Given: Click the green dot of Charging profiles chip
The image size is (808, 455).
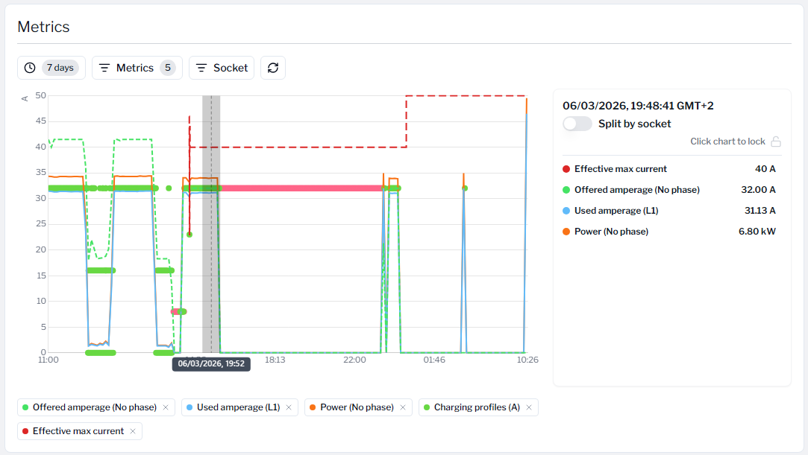Looking at the screenshot, I should pyautogui.click(x=426, y=407).
